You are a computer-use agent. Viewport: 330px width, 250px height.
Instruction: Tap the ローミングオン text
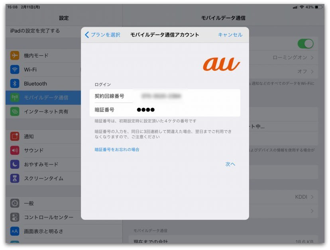pyautogui.click(x=290, y=57)
